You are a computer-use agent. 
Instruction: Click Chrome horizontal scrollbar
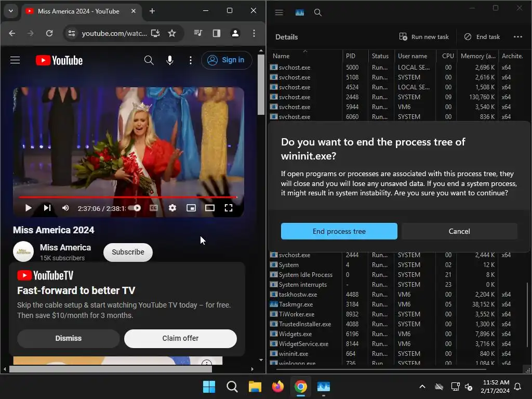[110, 369]
